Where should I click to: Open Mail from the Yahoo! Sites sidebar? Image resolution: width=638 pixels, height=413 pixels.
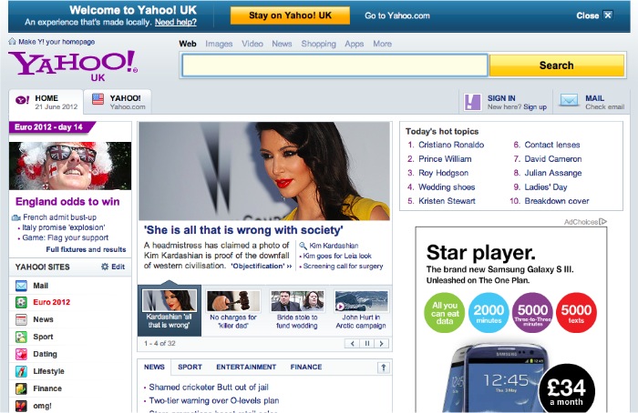22,286
